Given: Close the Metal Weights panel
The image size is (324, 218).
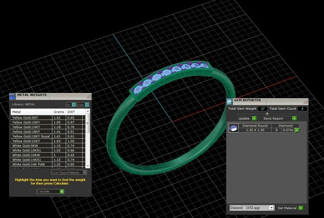Looking at the screenshot, I should click(x=88, y=96).
